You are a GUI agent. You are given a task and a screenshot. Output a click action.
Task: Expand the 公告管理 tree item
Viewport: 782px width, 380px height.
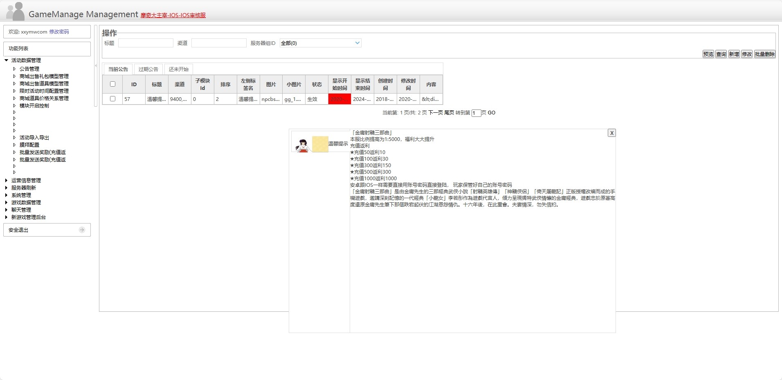pos(15,69)
